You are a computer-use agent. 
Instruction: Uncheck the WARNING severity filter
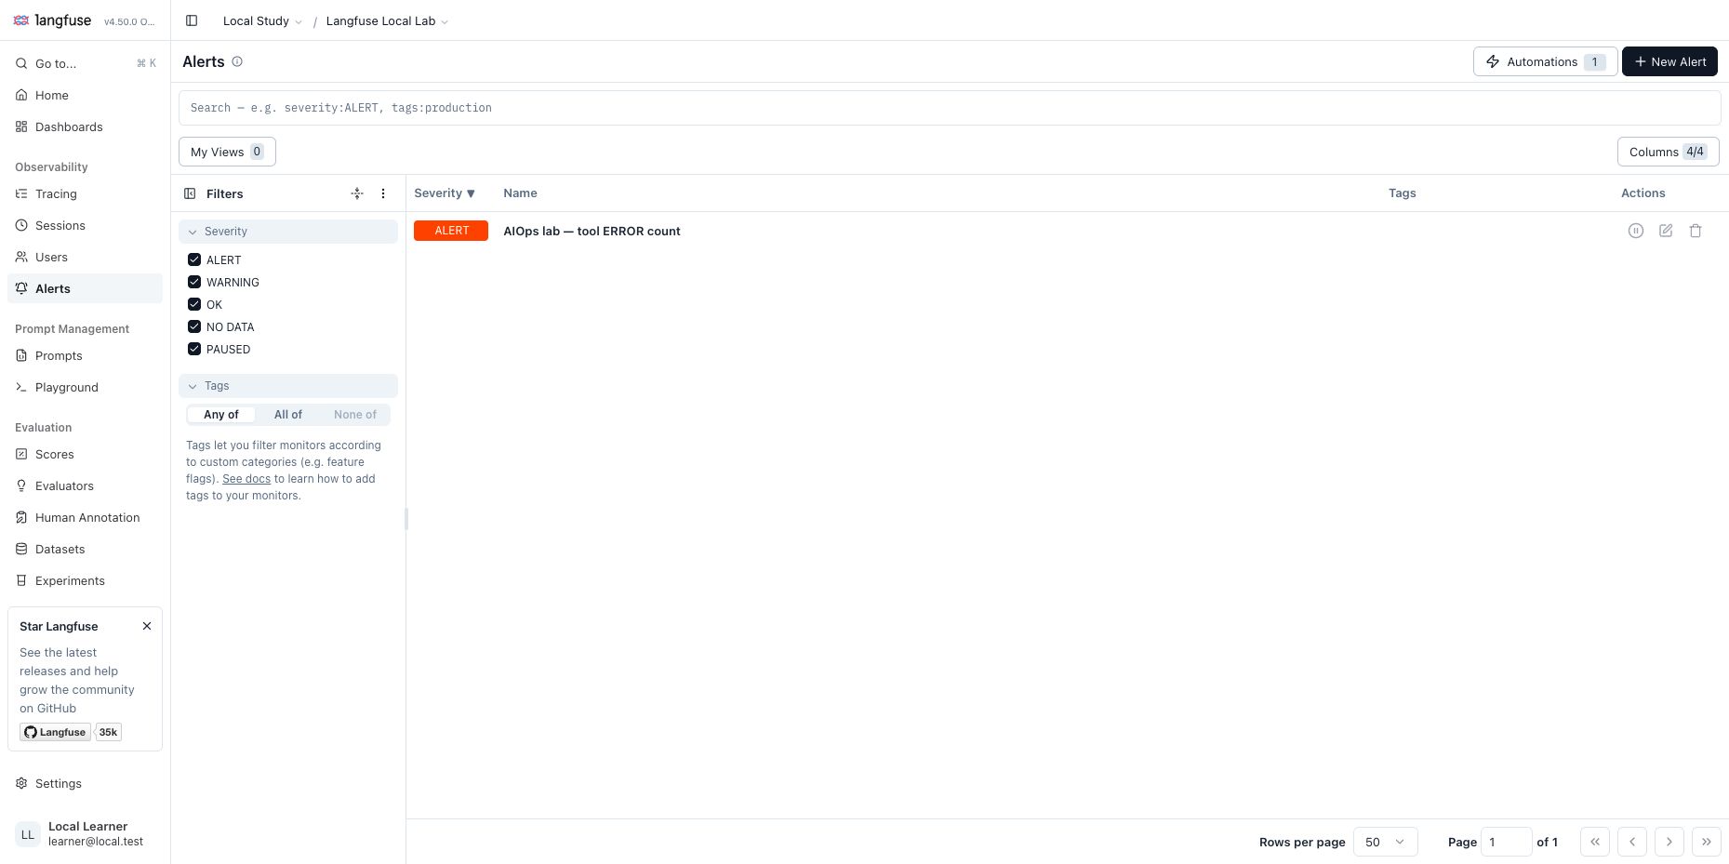pos(194,282)
